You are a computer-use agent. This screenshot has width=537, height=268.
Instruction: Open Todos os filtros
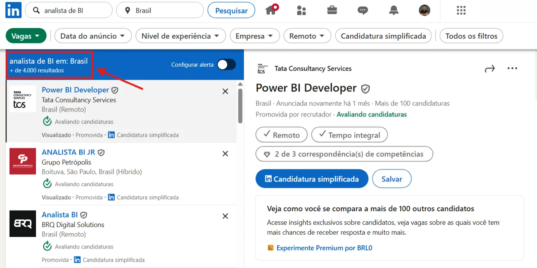[x=471, y=36]
